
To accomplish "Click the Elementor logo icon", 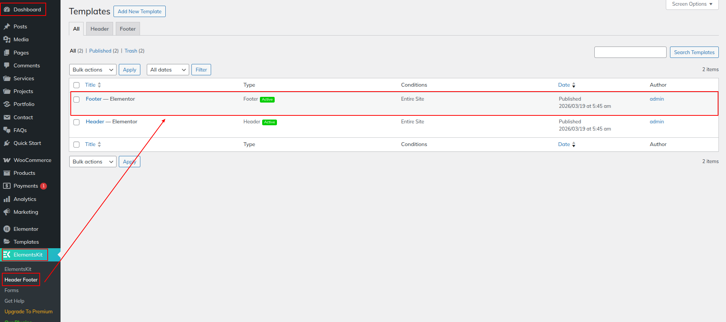I will pos(7,229).
